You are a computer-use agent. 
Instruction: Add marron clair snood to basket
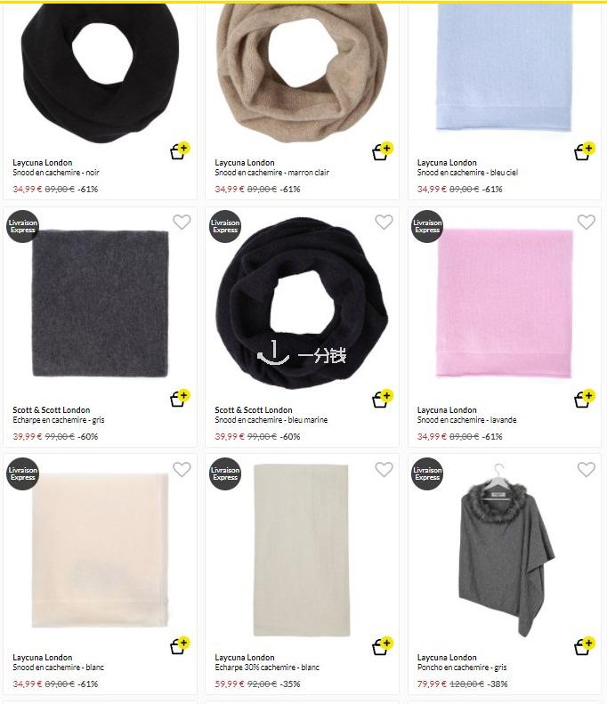(x=383, y=151)
